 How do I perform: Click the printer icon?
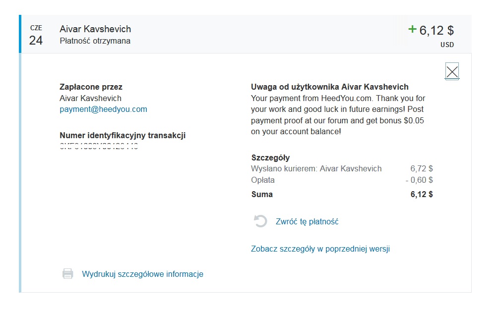[67, 274]
